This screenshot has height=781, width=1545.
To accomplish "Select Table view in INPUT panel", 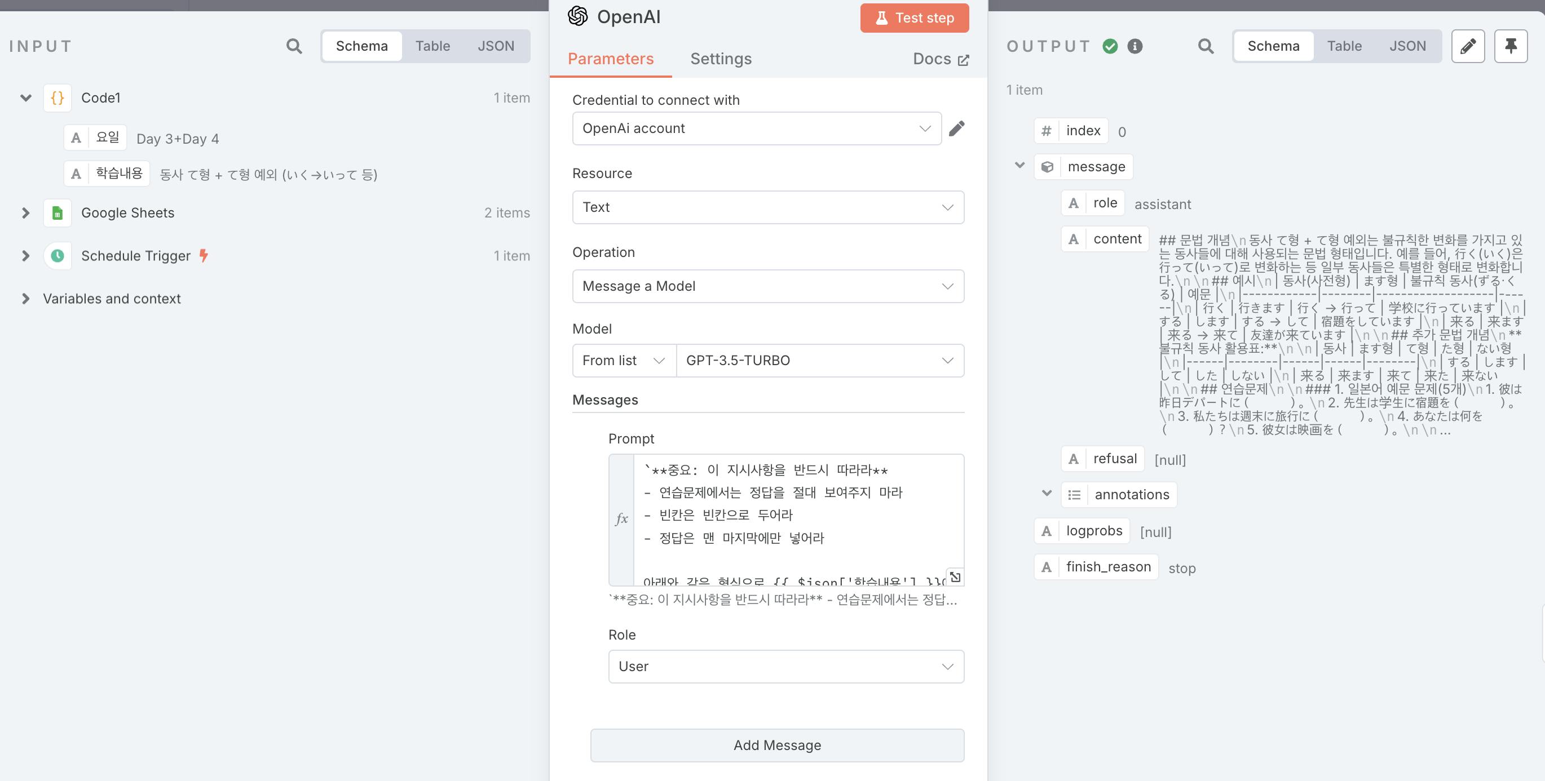I will pos(432,46).
